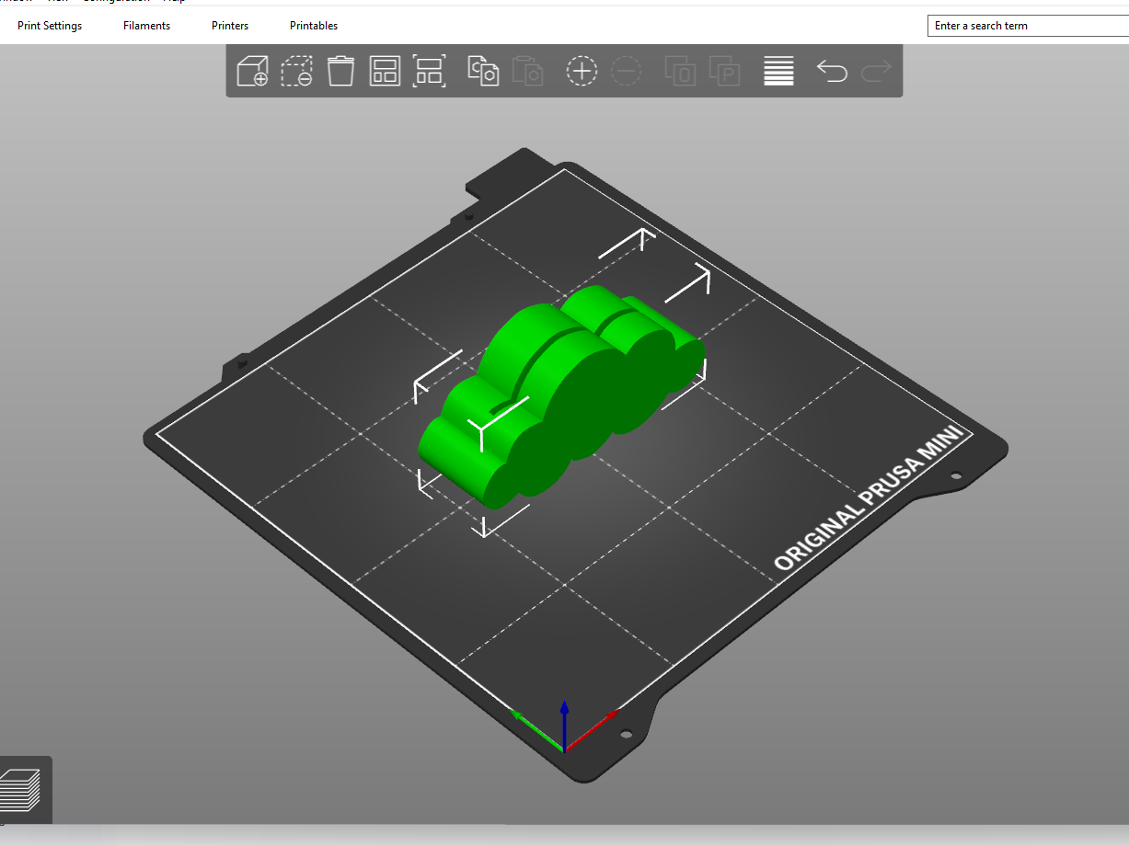
Task: Open the Filaments tab
Action: [147, 26]
